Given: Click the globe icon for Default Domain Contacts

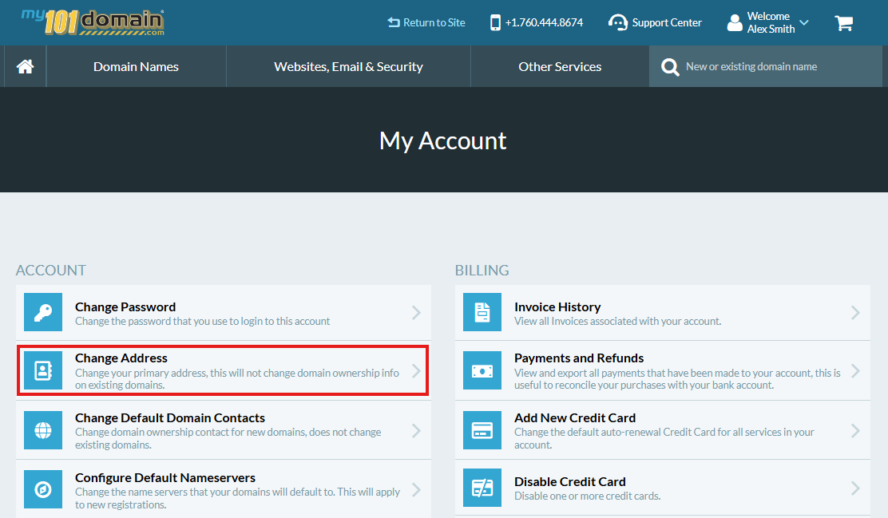Looking at the screenshot, I should coord(43,430).
